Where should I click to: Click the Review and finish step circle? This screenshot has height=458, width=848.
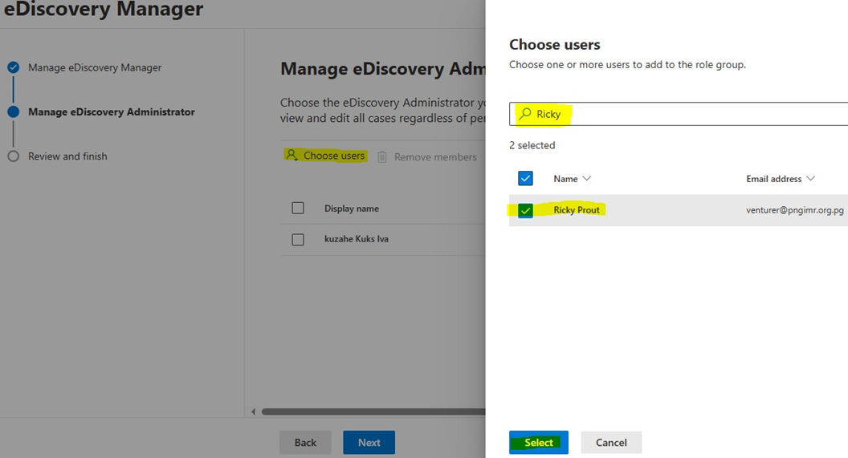[x=13, y=156]
